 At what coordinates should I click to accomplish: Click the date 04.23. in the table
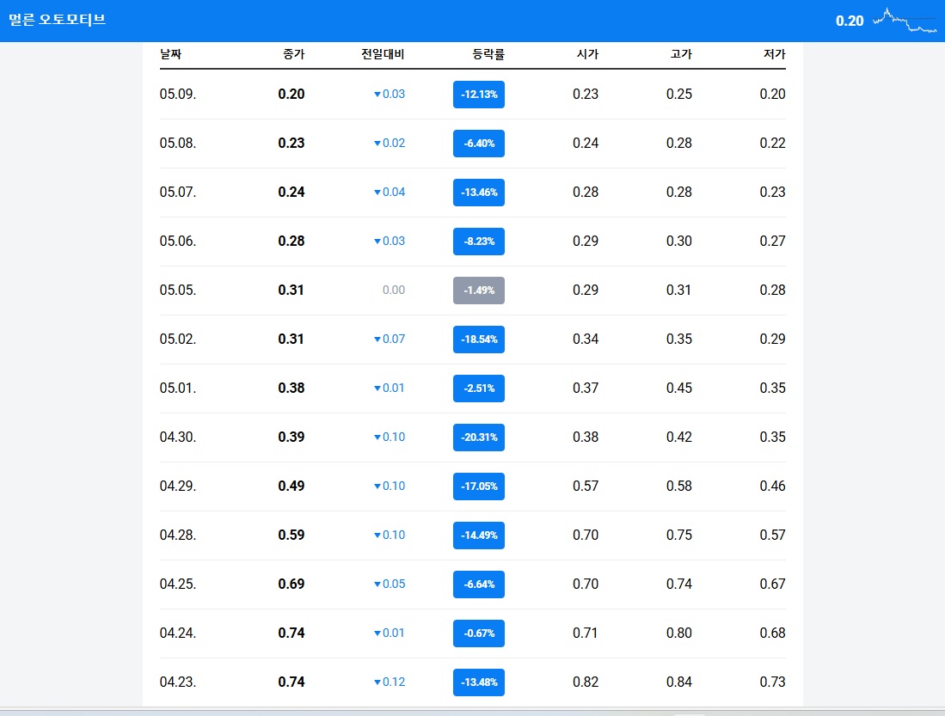[178, 682]
